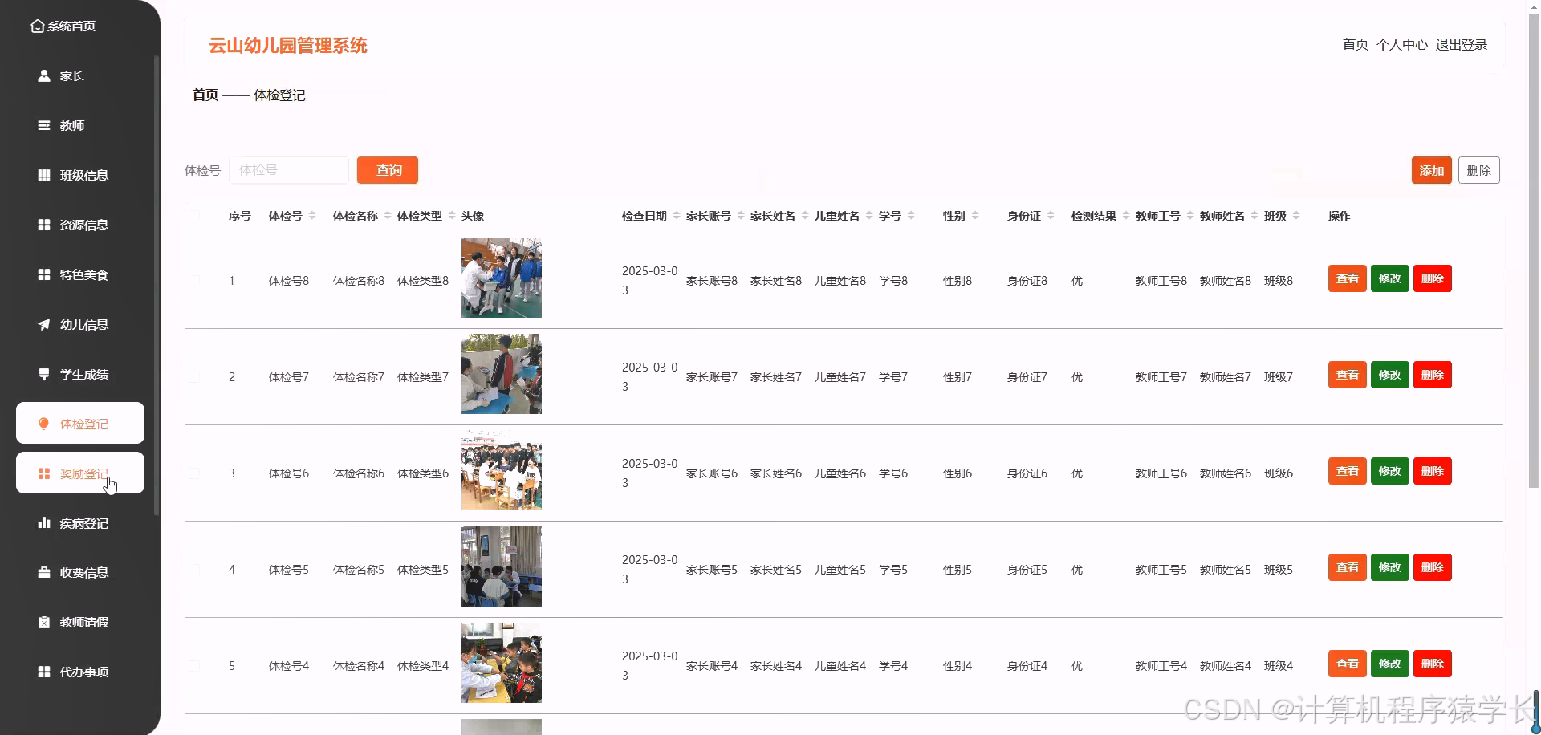Click the outlined 删除 button above the table
This screenshot has width=1541, height=735.
pos(1479,170)
